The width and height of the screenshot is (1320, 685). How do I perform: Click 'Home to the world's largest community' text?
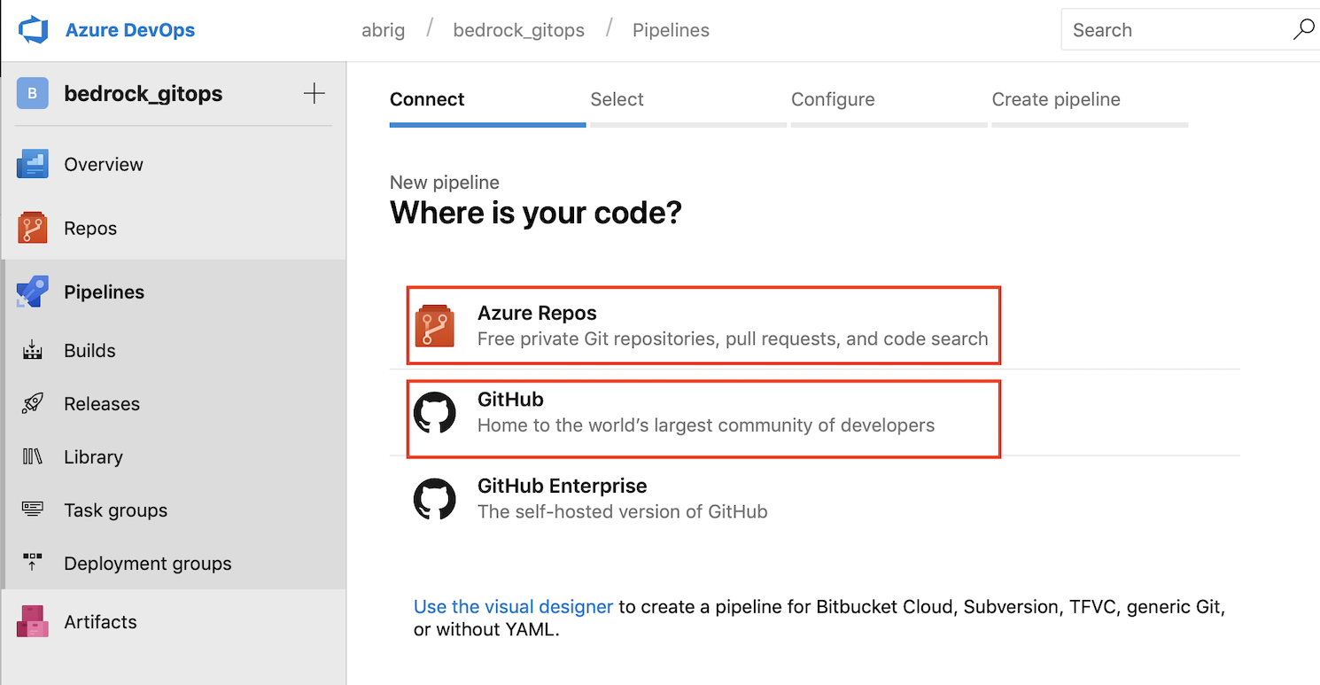coord(706,425)
